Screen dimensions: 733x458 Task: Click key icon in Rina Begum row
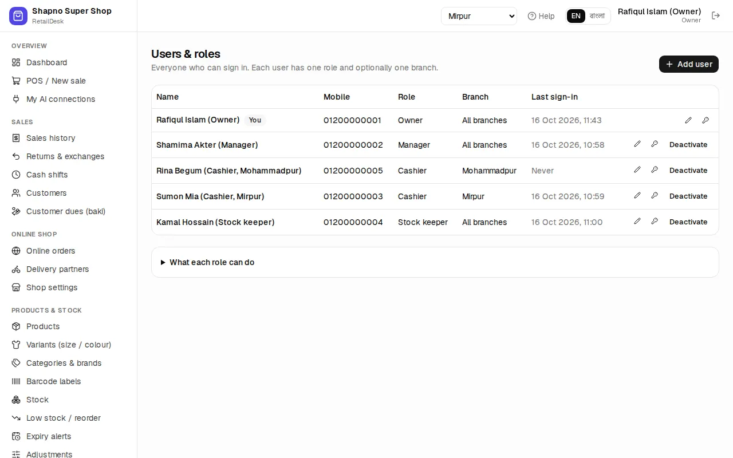(x=655, y=170)
